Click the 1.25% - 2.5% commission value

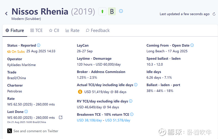click(x=87, y=78)
